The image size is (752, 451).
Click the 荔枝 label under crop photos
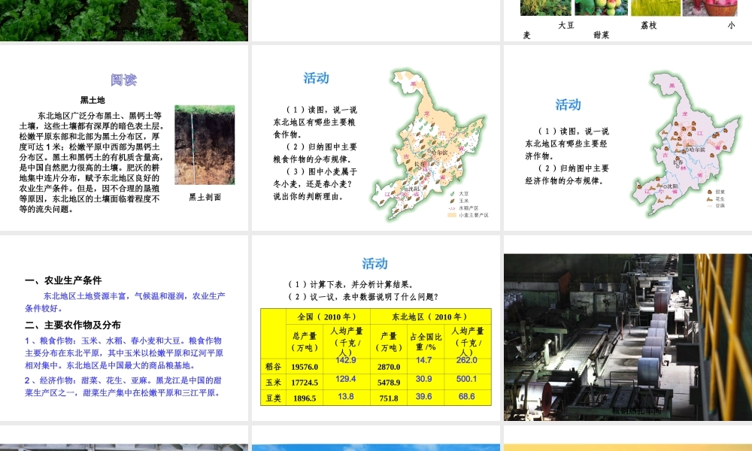pyautogui.click(x=649, y=26)
